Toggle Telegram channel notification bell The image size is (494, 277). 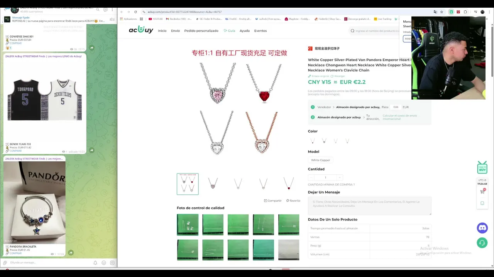(95, 263)
